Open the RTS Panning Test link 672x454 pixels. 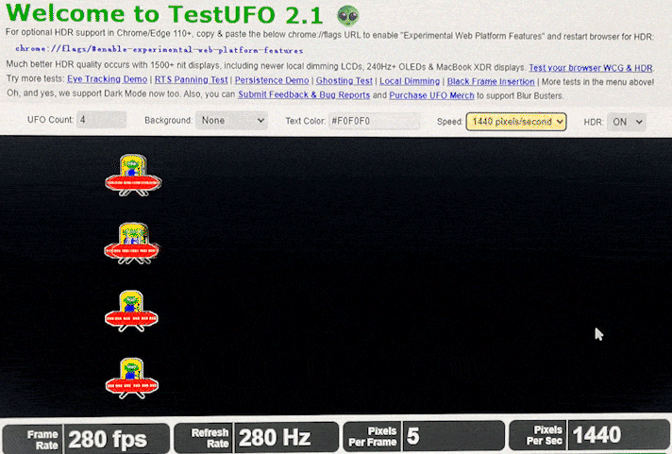(x=192, y=79)
